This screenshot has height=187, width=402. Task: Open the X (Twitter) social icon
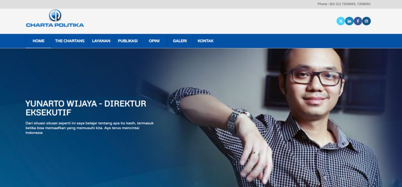click(340, 21)
